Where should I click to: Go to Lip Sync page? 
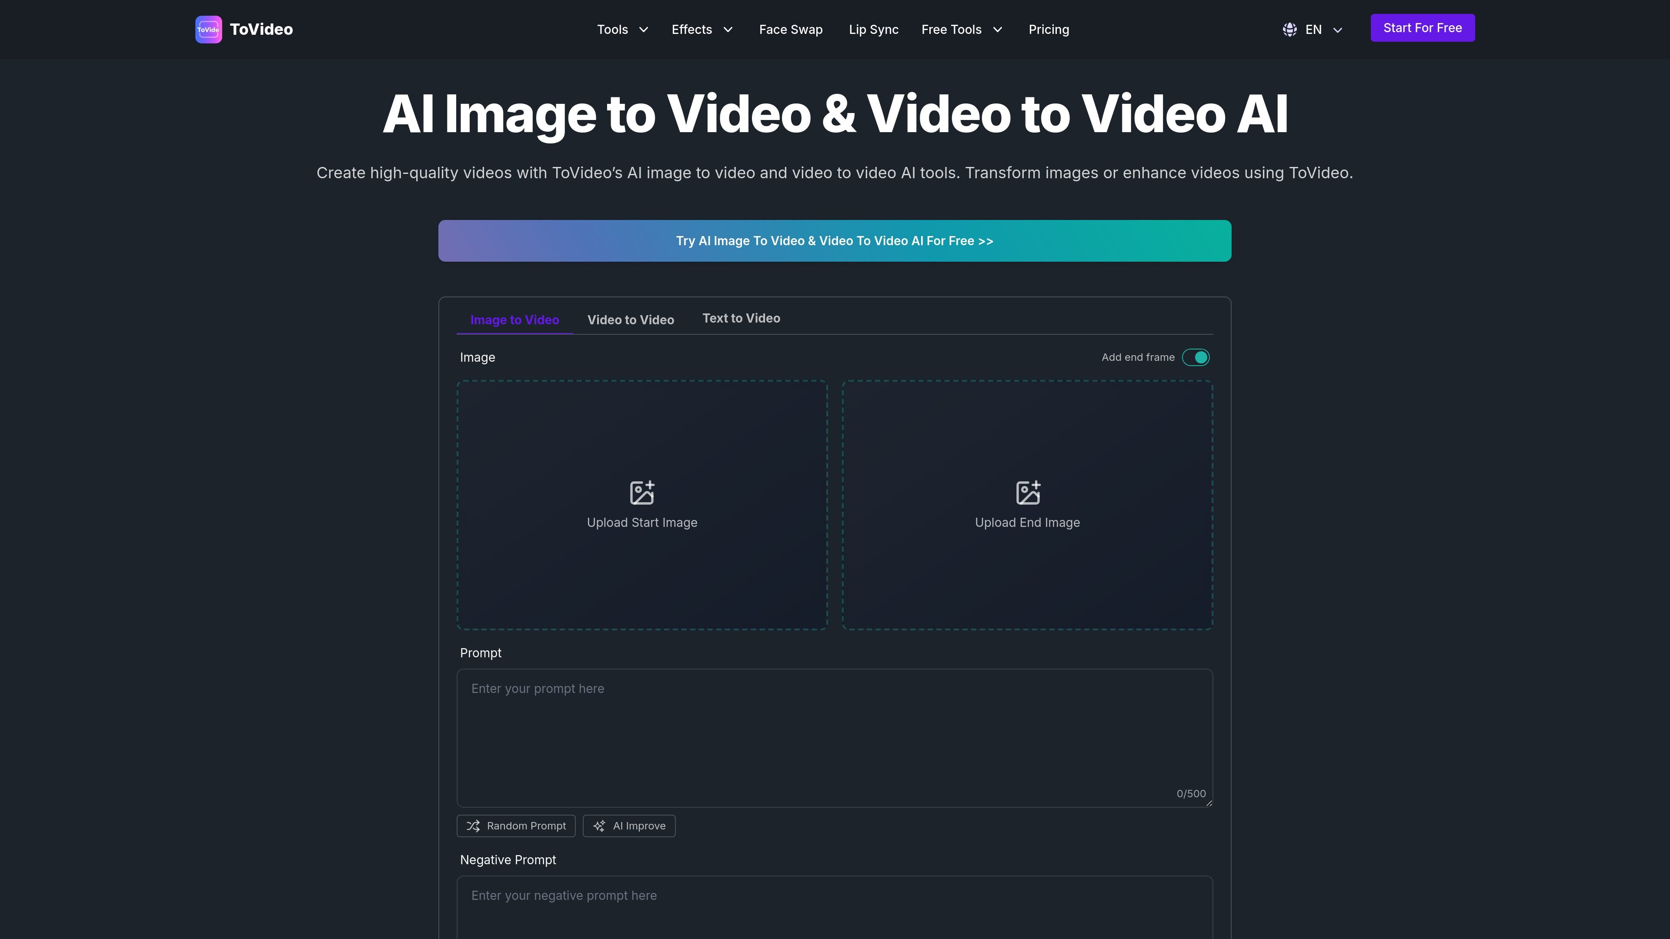click(x=874, y=30)
